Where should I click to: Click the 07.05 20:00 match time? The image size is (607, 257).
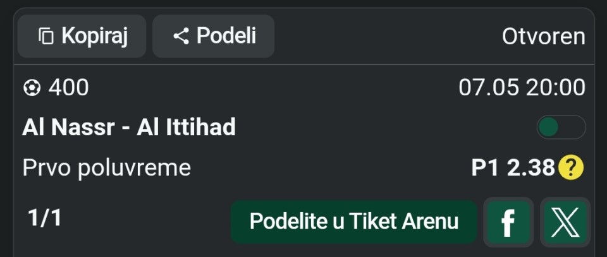[x=522, y=88]
